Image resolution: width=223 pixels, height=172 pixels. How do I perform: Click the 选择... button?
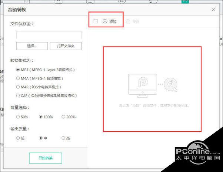[x=32, y=46]
